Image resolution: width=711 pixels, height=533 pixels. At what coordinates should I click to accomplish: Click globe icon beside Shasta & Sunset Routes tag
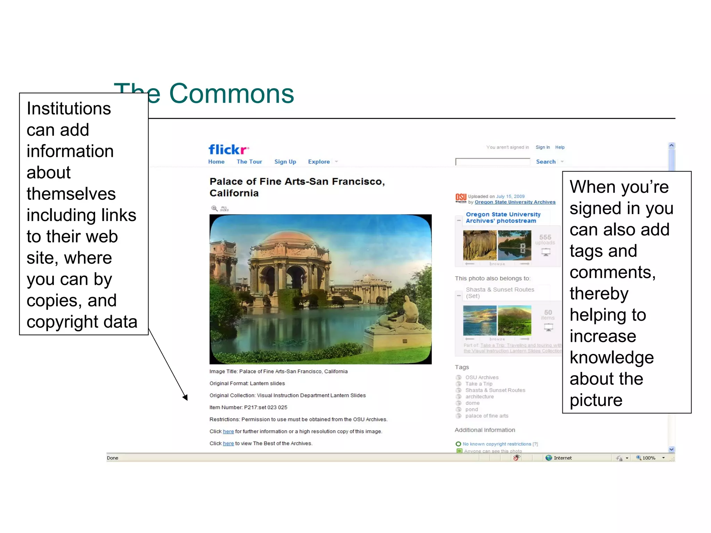[x=459, y=390]
